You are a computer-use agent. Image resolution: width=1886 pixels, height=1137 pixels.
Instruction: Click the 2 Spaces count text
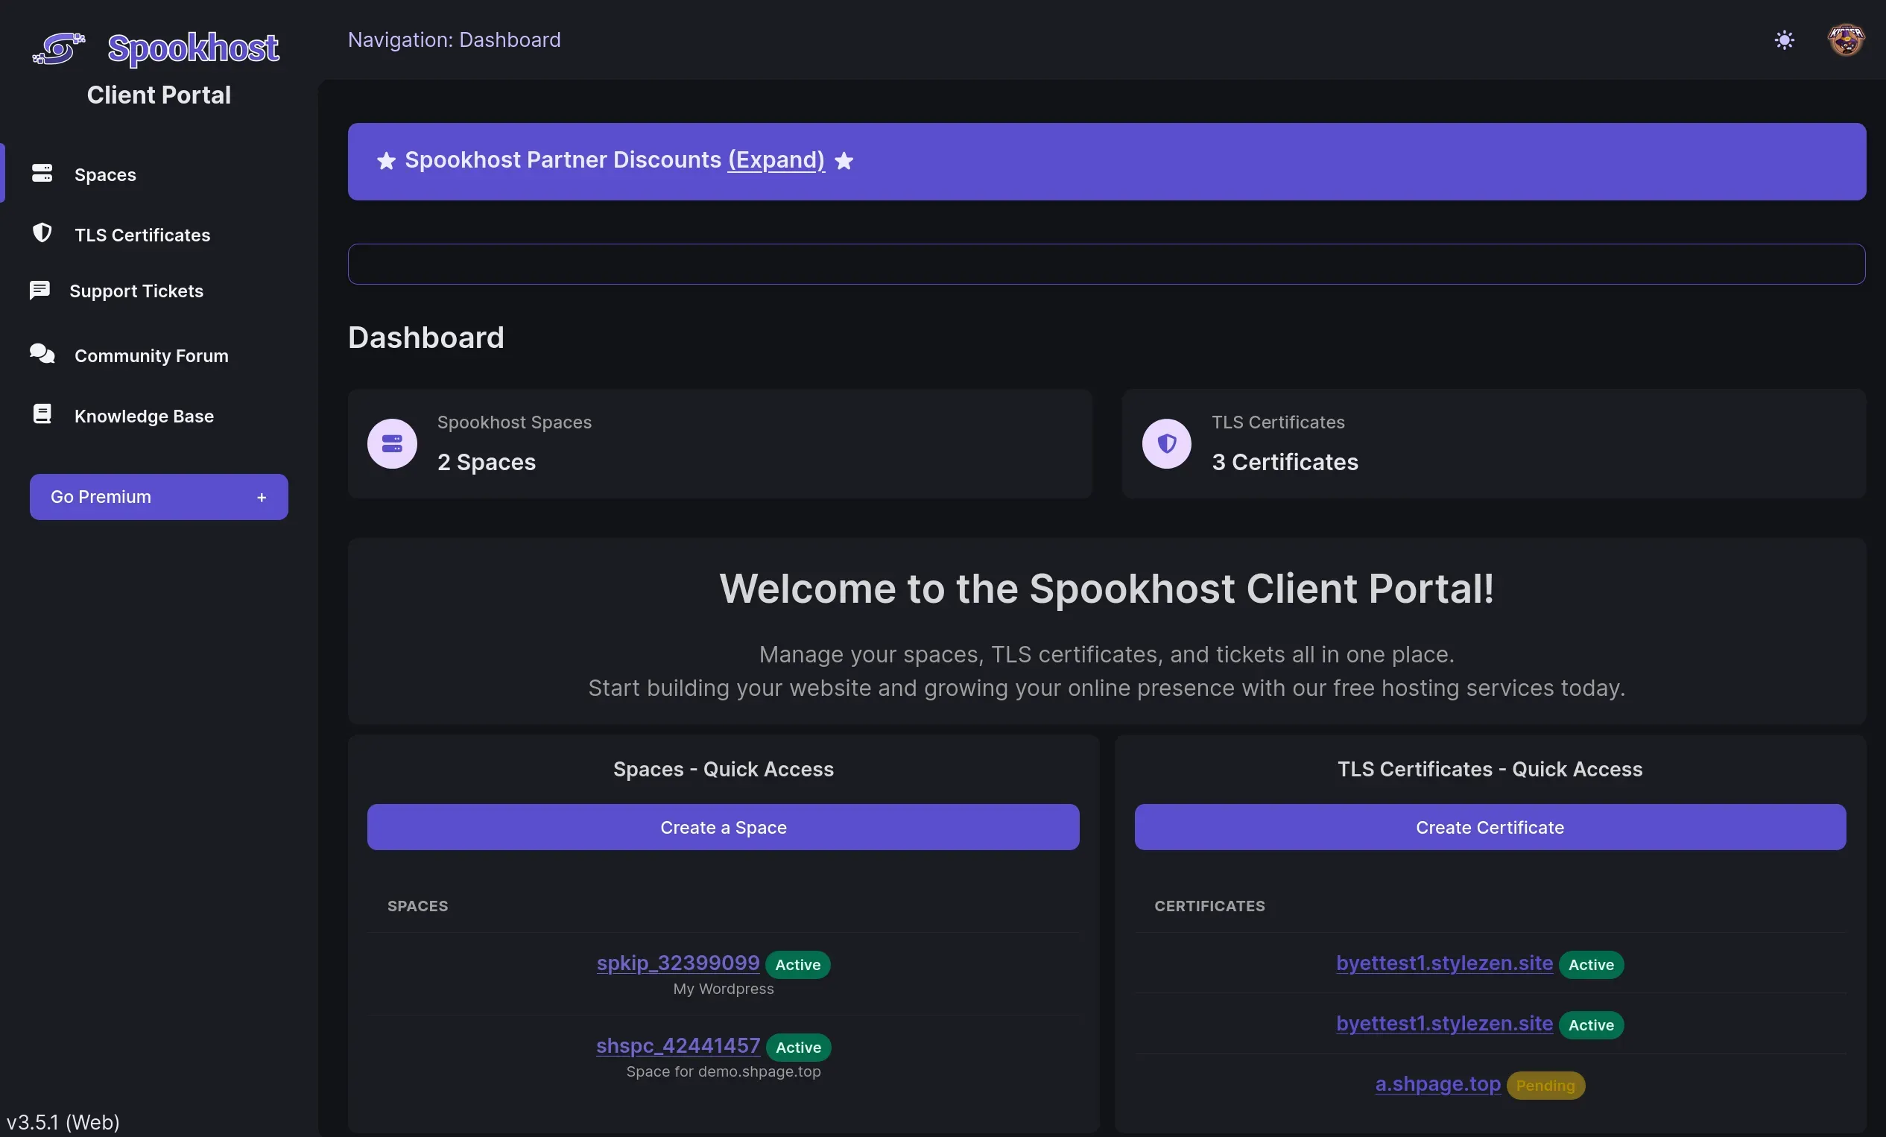coord(486,462)
